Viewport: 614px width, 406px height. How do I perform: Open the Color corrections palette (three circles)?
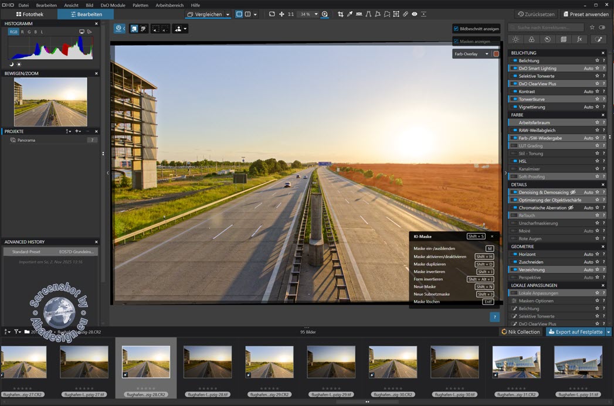(x=531, y=39)
